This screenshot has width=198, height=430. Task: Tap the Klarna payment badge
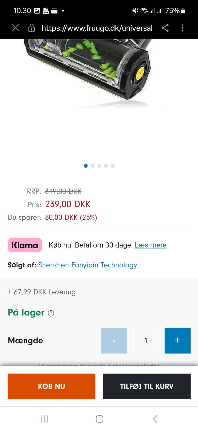pyautogui.click(x=25, y=245)
